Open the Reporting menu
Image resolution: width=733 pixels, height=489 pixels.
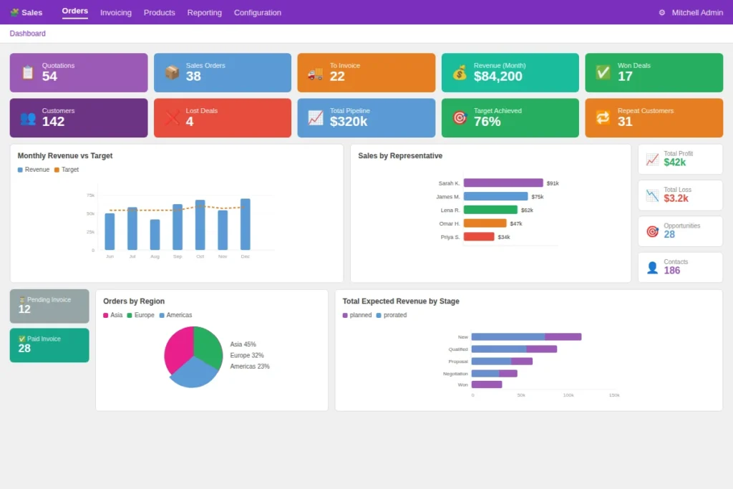tap(204, 13)
